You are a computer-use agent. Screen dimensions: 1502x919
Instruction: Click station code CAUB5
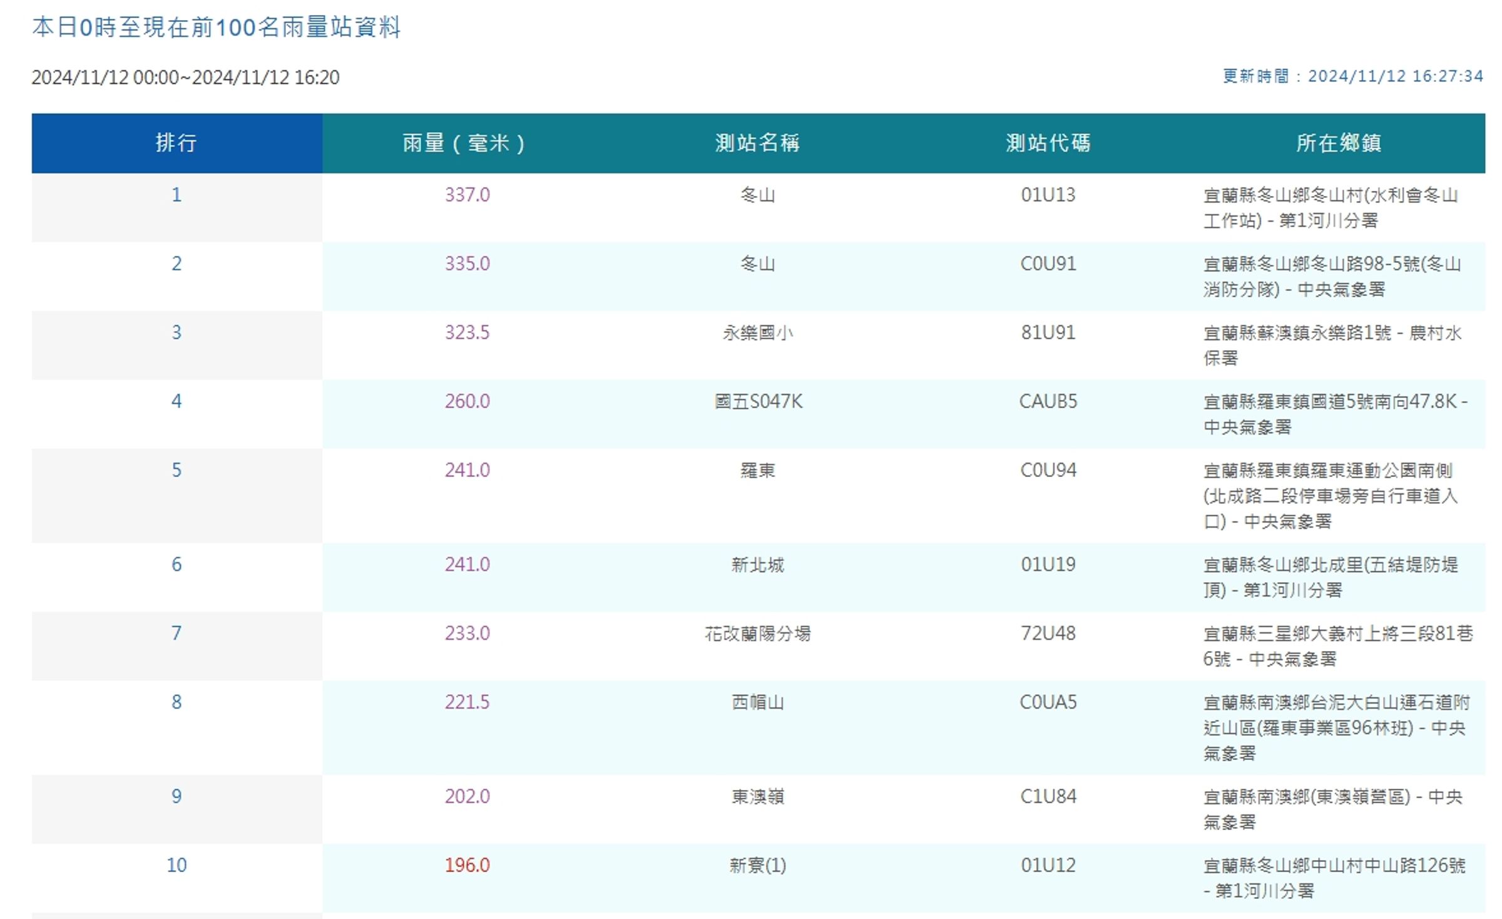coord(1048,401)
